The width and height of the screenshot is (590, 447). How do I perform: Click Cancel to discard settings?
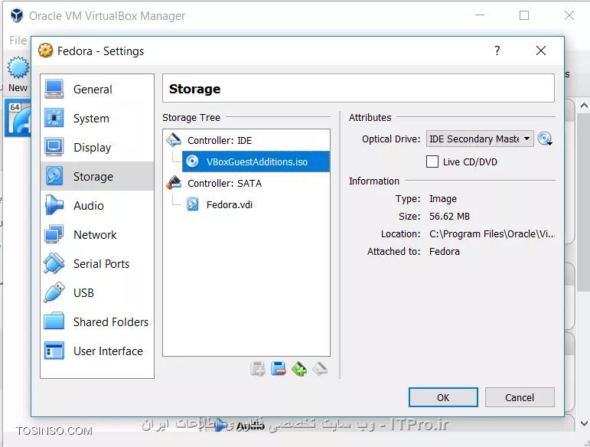tap(520, 397)
